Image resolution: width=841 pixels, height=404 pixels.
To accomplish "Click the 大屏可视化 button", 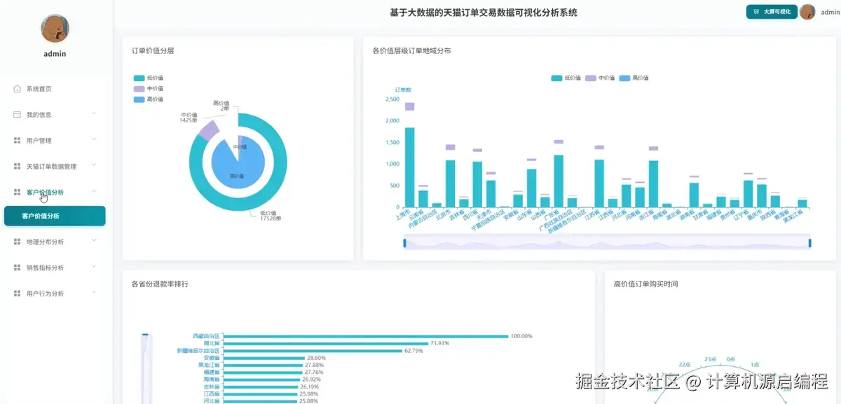I will pyautogui.click(x=772, y=12).
